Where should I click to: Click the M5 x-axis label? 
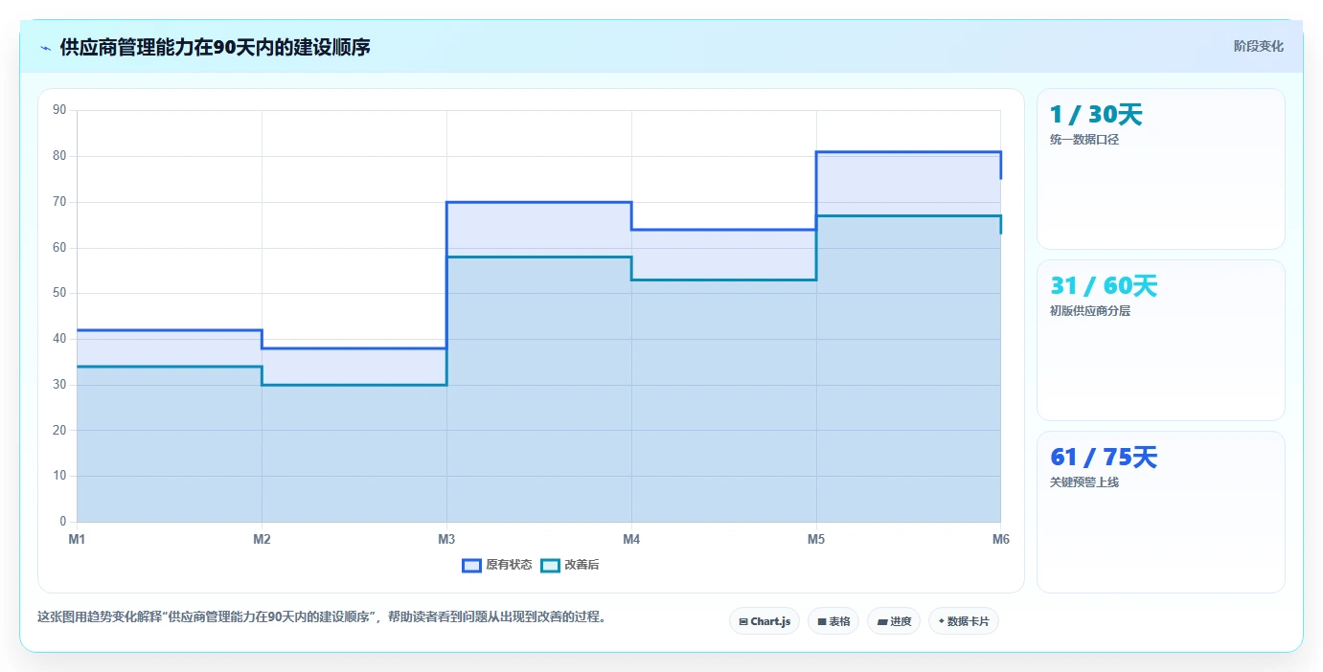click(x=816, y=540)
